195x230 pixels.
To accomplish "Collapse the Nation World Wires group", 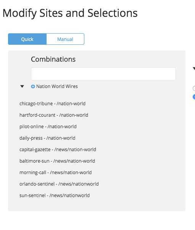I will [x=22, y=86].
